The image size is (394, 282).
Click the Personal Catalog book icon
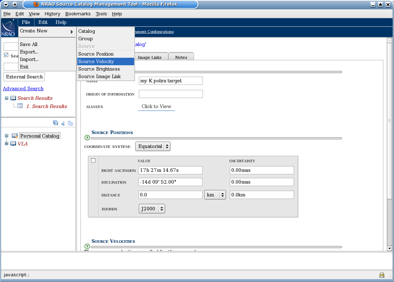point(15,135)
